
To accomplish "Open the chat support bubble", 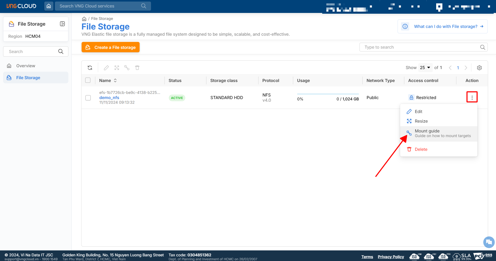I will coord(489,242).
